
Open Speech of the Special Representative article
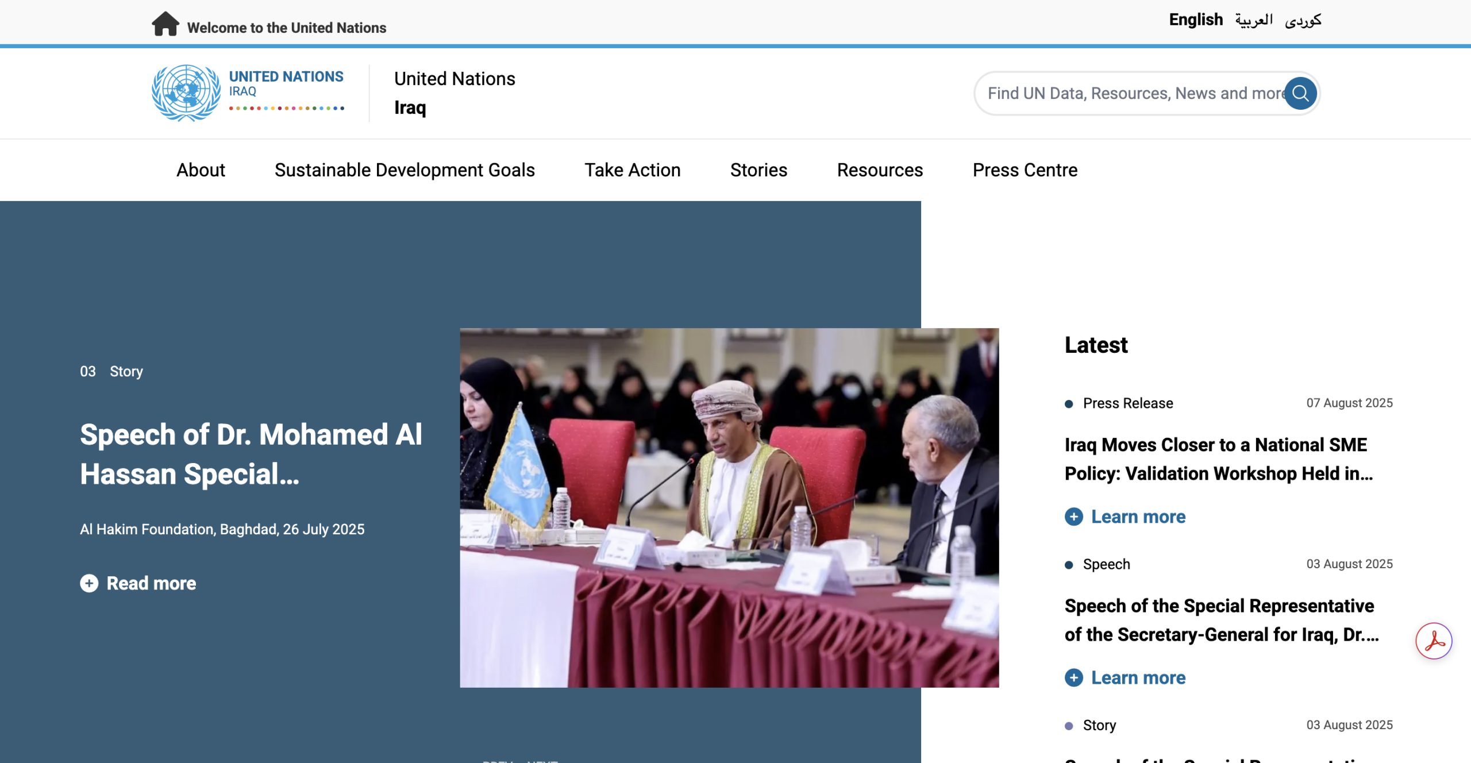point(1221,620)
